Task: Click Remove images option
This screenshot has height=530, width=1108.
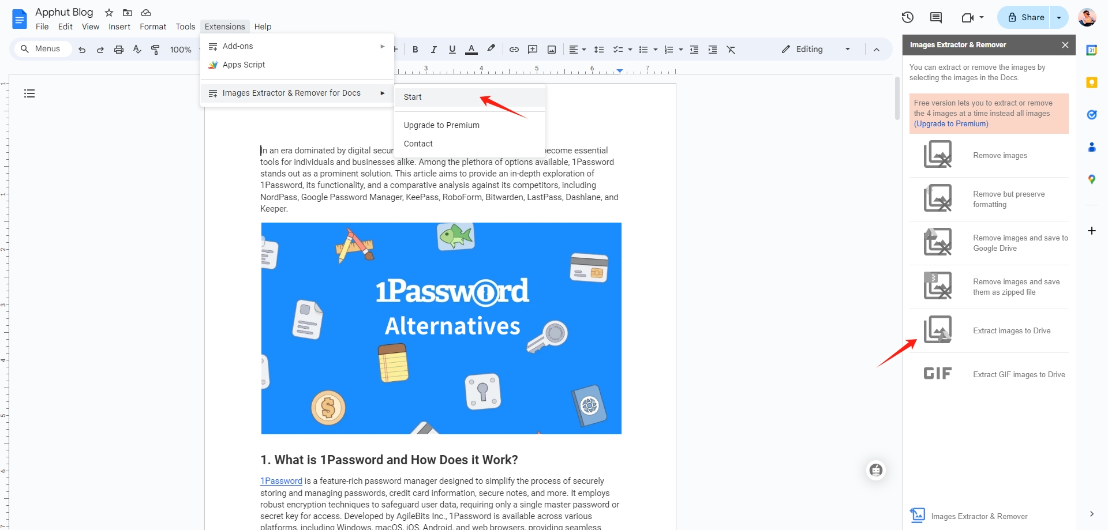Action: (989, 155)
